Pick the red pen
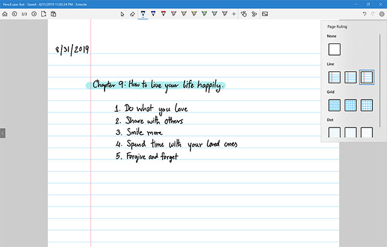 (x=163, y=13)
